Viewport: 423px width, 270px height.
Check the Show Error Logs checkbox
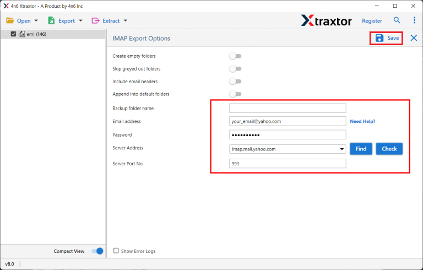click(116, 251)
